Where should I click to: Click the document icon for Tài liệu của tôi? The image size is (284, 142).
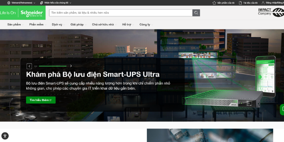tap(240, 3)
